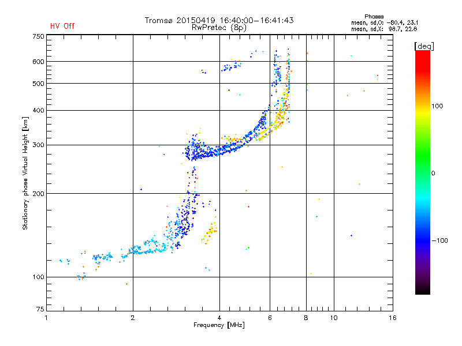This screenshot has width=462, height=346.
Task: Click y-axis tick label '400'
Action: pos(38,110)
